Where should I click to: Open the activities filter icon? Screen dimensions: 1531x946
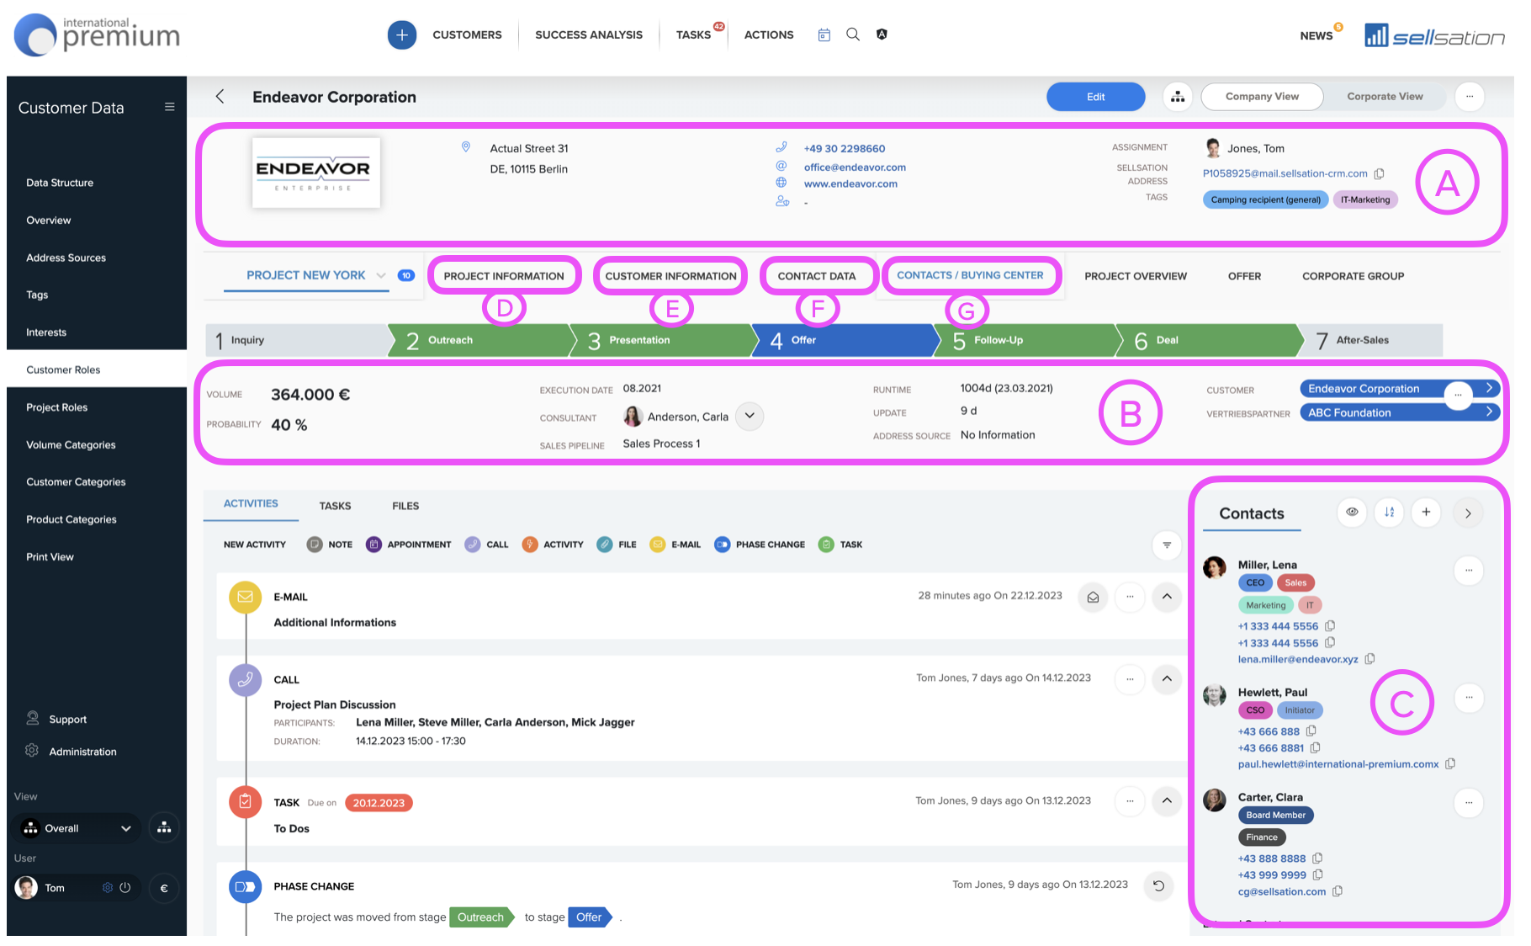coord(1167,545)
